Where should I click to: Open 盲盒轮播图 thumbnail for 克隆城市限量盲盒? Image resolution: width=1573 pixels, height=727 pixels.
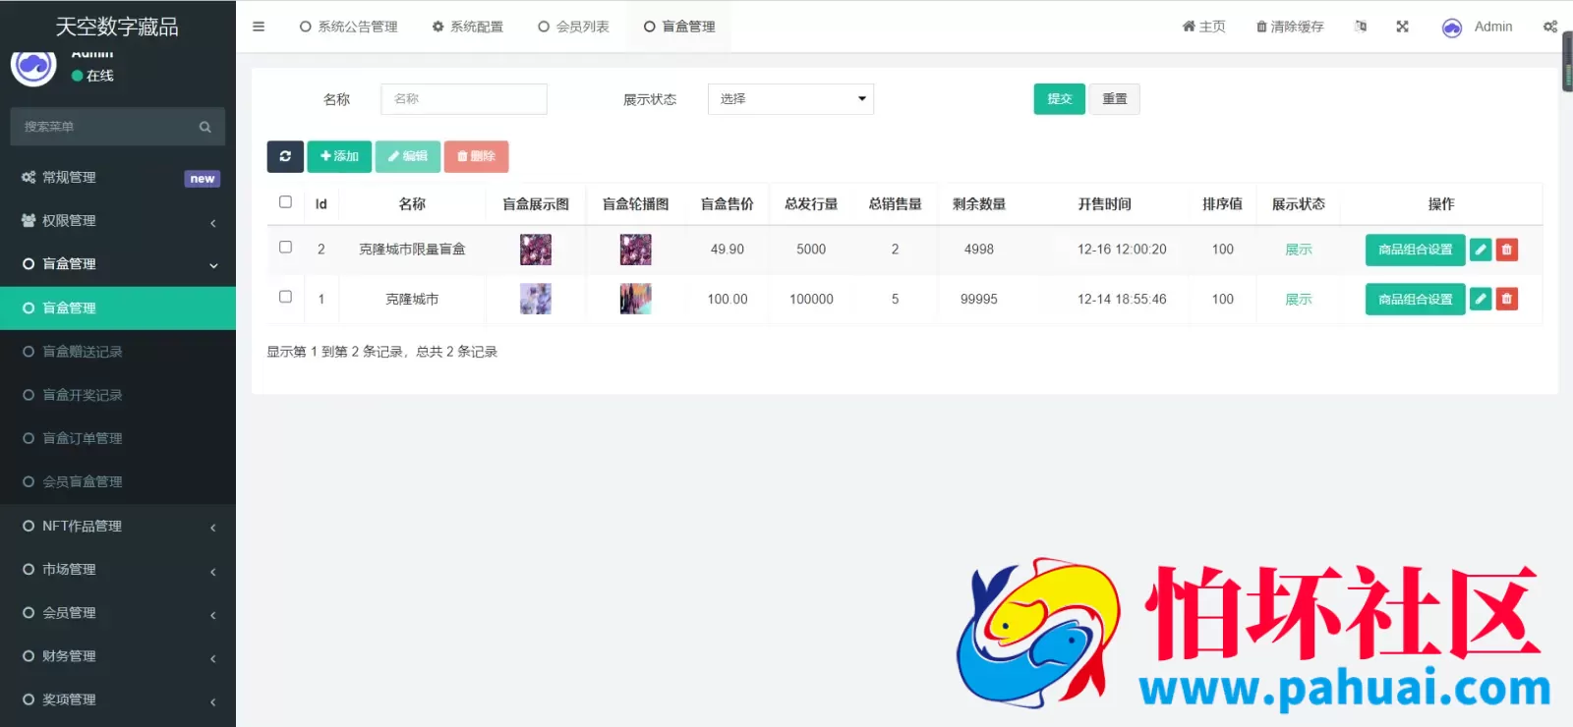pyautogui.click(x=635, y=250)
